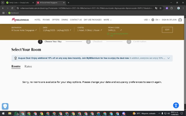Click the URL address bar
Screen dimensions: 186x116
point(86,8)
